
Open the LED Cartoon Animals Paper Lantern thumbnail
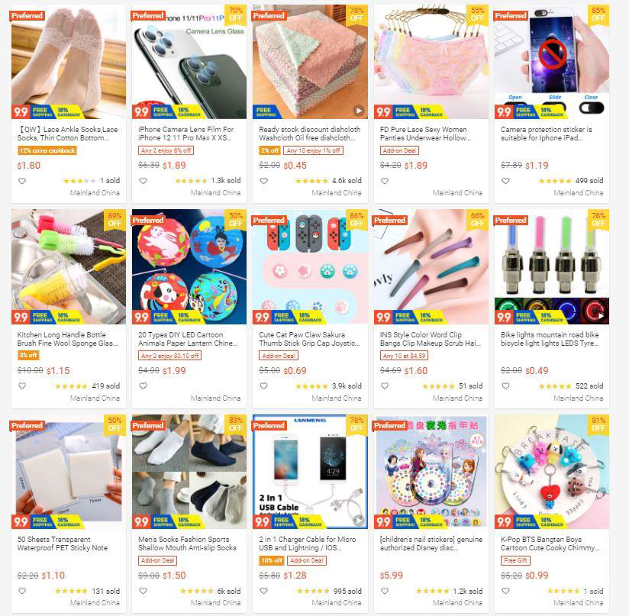pos(189,266)
